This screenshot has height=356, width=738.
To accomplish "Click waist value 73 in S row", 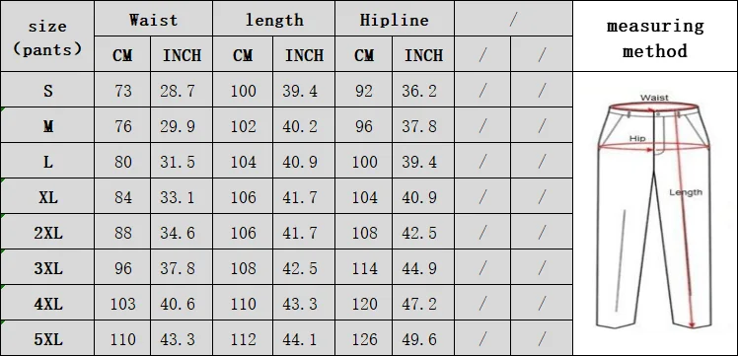I will (123, 91).
